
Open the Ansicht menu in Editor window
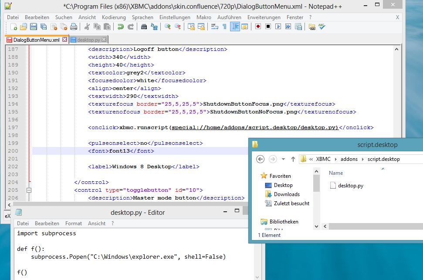tap(97, 223)
